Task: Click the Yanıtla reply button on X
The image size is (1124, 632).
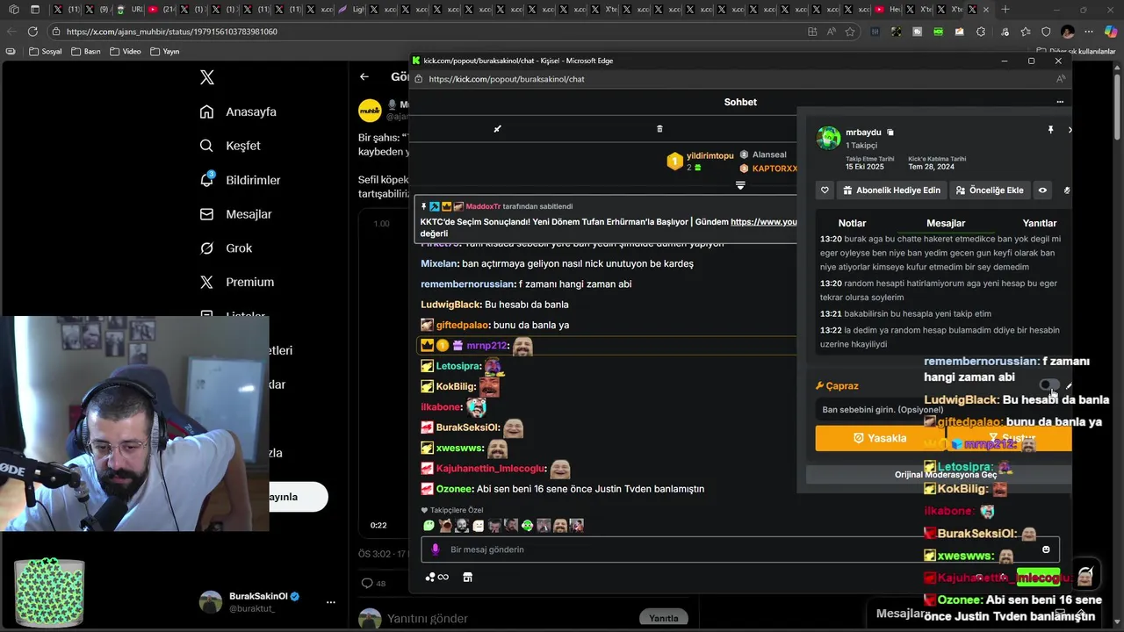Action: 664,618
